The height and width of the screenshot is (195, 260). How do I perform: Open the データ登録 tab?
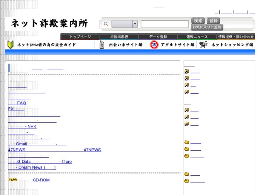point(158,37)
